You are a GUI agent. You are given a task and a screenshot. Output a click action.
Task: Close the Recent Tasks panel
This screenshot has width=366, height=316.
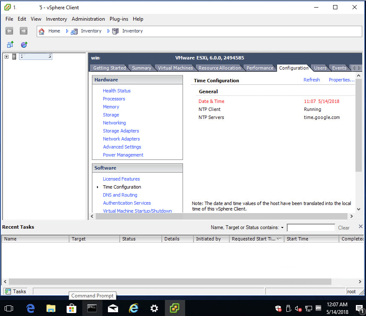pyautogui.click(x=361, y=226)
